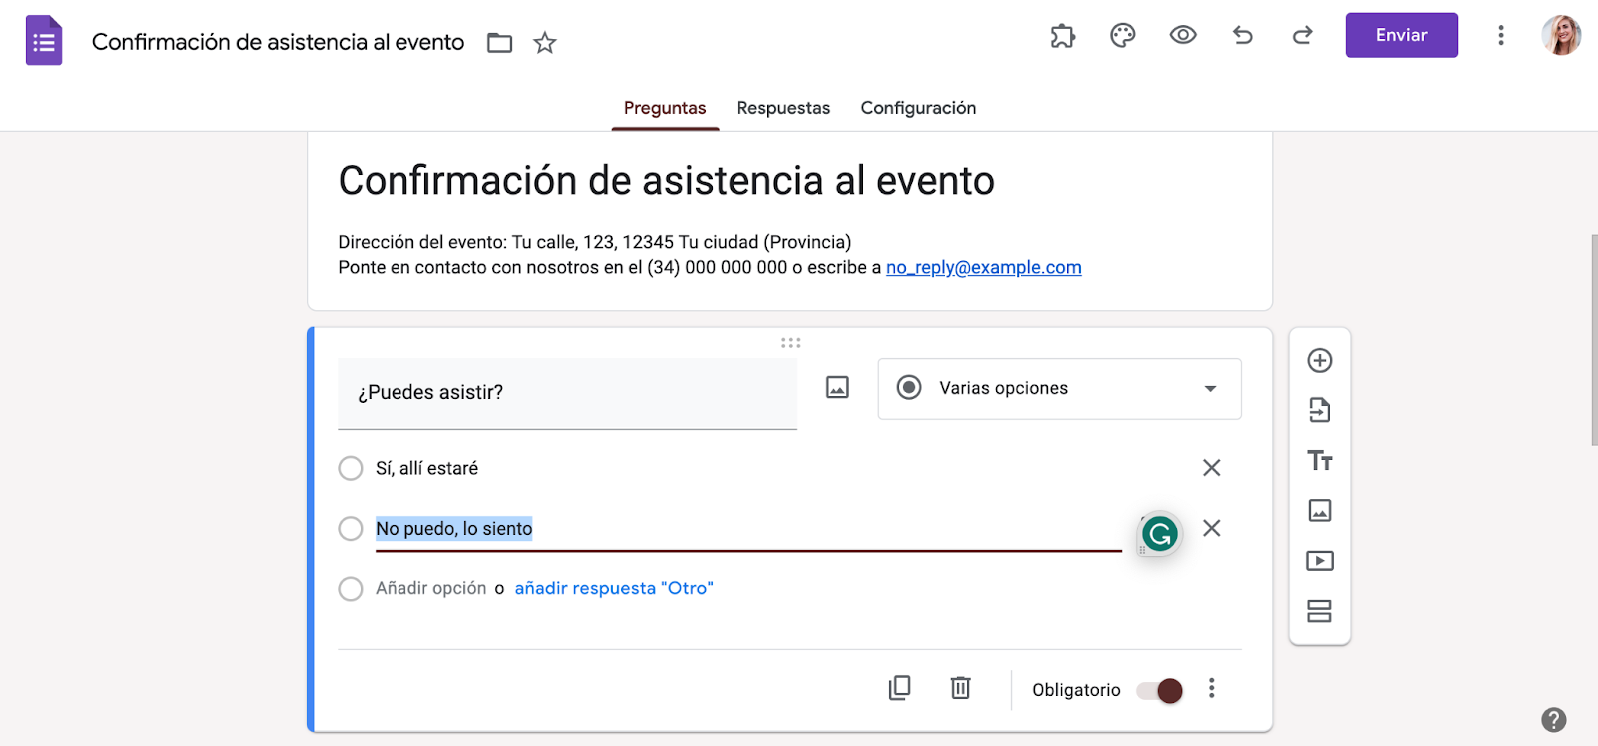Edit the 'No puedo, lo siento' option text
Image resolution: width=1598 pixels, height=746 pixels.
point(748,529)
